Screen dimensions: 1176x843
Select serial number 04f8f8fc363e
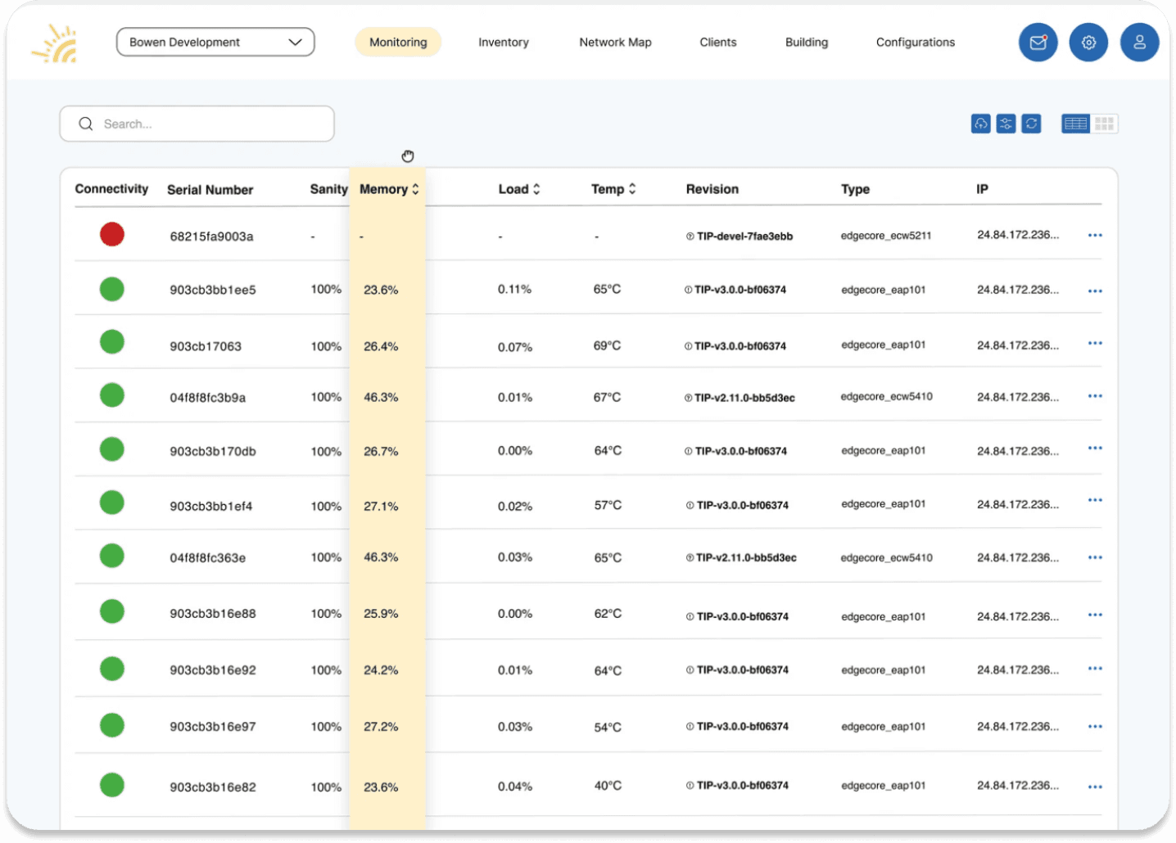[208, 558]
